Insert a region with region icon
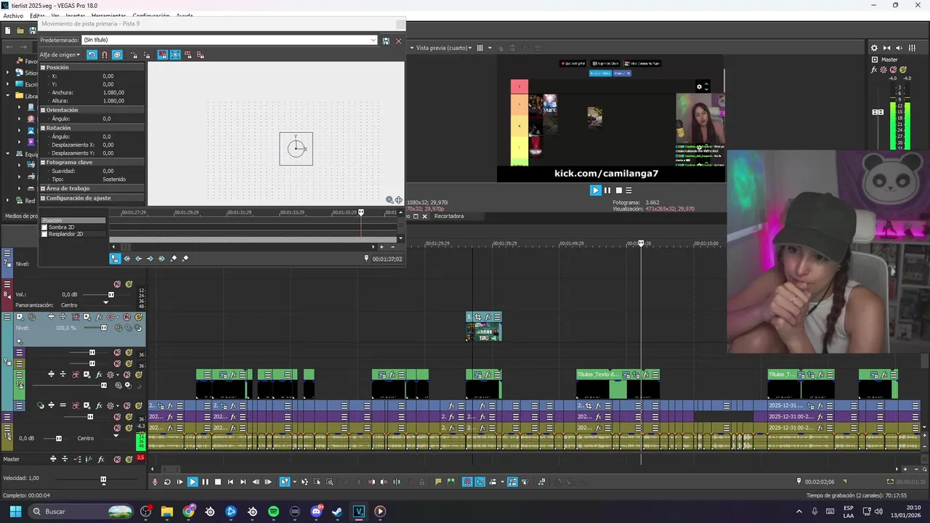The width and height of the screenshot is (930, 523). point(450,482)
